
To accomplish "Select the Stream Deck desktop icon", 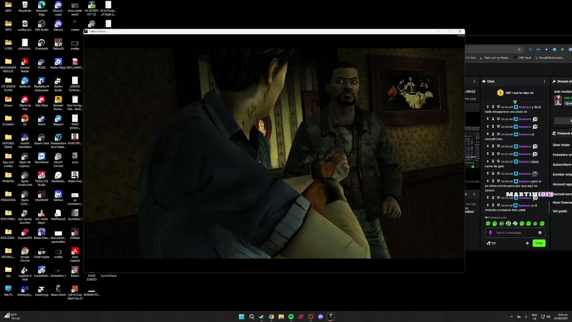I will [x=42, y=138].
